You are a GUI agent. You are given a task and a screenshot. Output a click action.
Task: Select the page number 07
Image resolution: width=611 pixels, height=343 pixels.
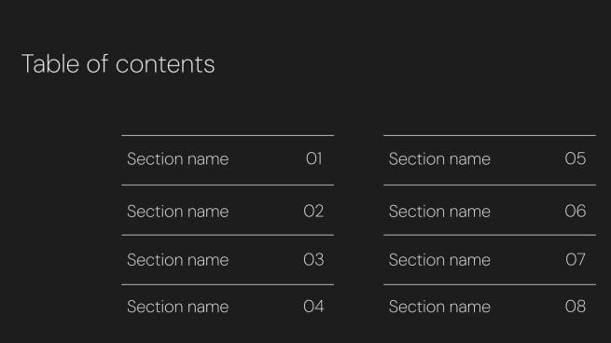(576, 260)
